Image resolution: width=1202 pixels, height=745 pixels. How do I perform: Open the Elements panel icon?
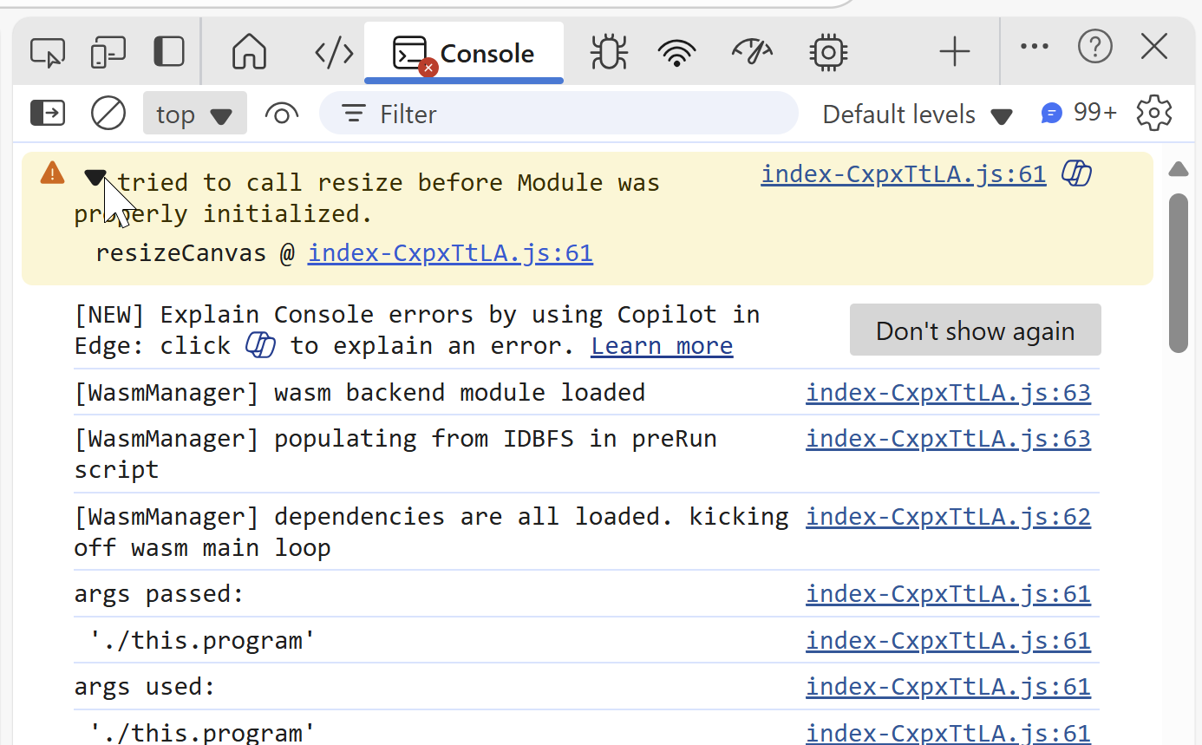point(334,53)
